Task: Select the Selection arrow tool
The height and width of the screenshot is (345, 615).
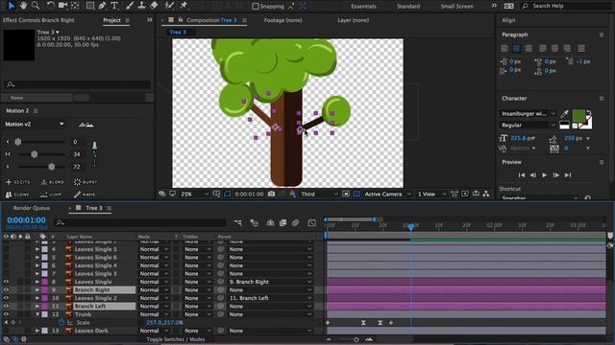Action: click(x=11, y=6)
